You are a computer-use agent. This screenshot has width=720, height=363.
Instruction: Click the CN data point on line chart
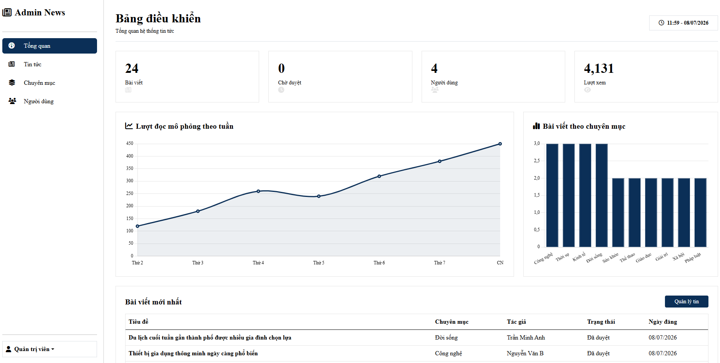500,144
